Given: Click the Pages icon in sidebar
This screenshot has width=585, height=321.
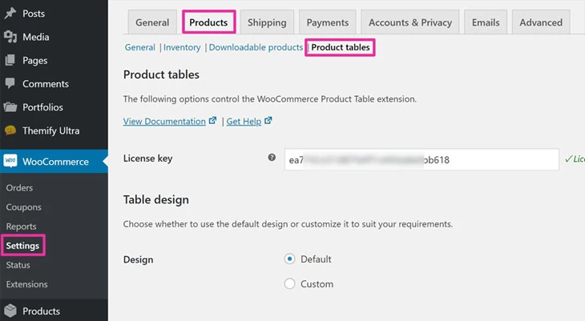Looking at the screenshot, I should [10, 60].
